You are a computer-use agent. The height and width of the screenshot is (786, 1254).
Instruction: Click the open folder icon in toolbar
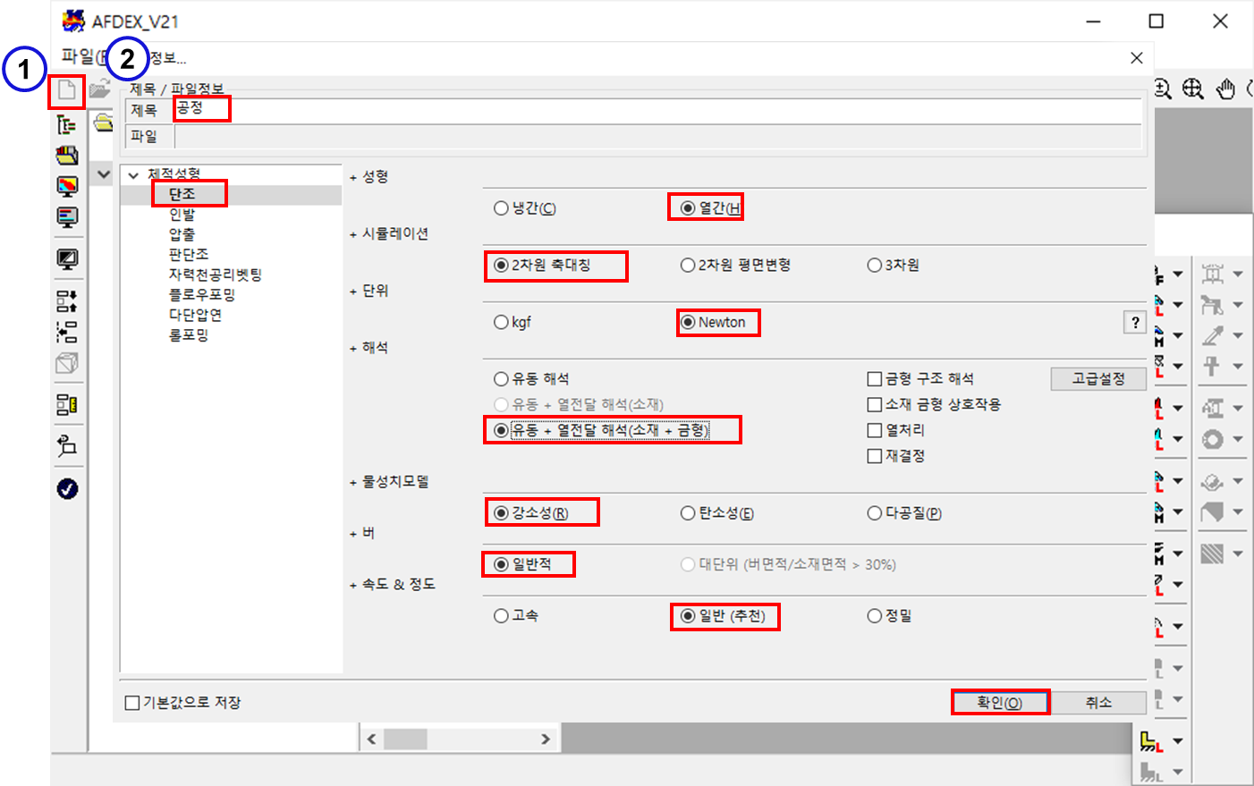[x=99, y=89]
